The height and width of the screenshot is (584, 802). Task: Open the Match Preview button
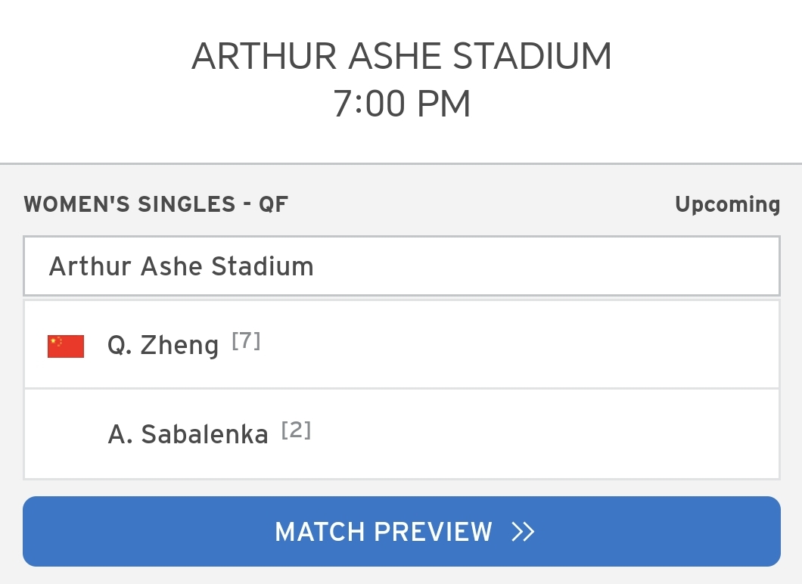click(x=402, y=531)
